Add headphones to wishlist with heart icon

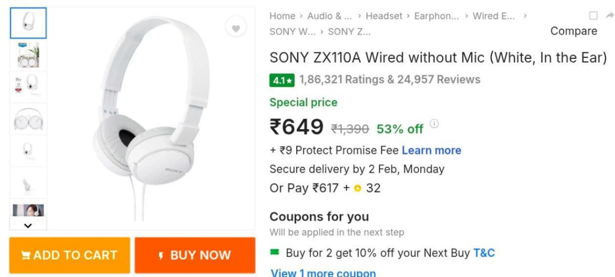pyautogui.click(x=236, y=29)
